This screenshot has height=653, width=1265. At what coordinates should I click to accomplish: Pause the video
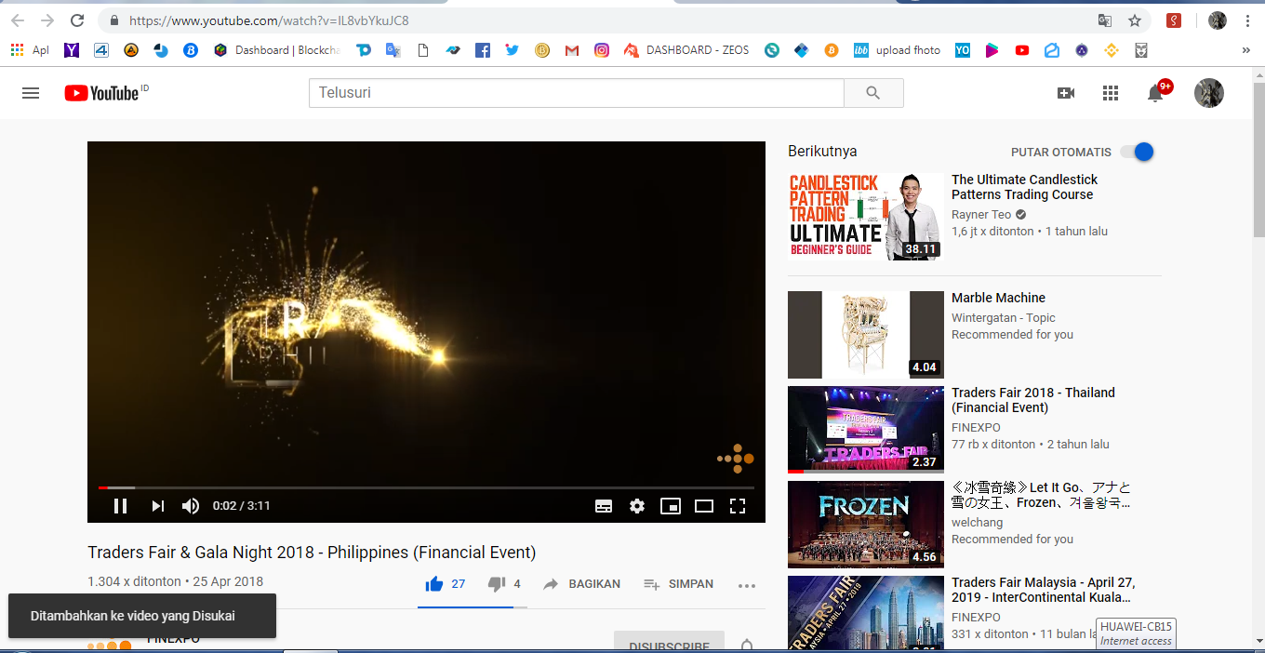coord(120,506)
